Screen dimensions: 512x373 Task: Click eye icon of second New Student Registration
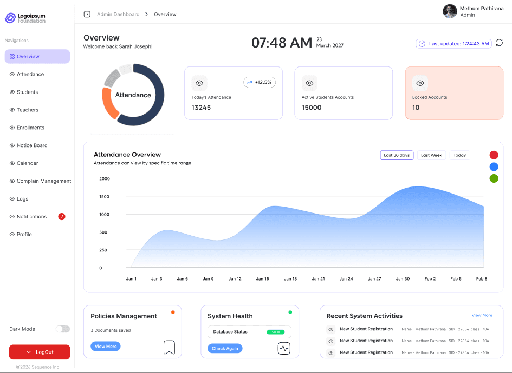pos(331,342)
